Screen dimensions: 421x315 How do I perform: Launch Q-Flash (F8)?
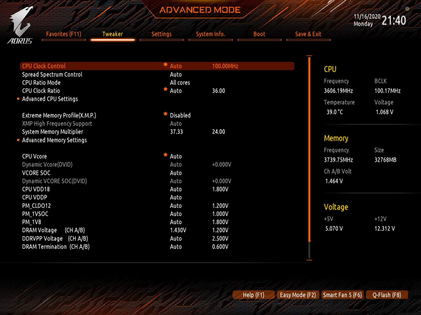click(x=387, y=295)
